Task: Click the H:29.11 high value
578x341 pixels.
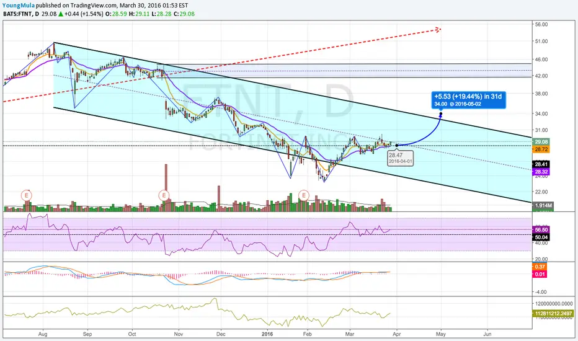Action: (140, 14)
